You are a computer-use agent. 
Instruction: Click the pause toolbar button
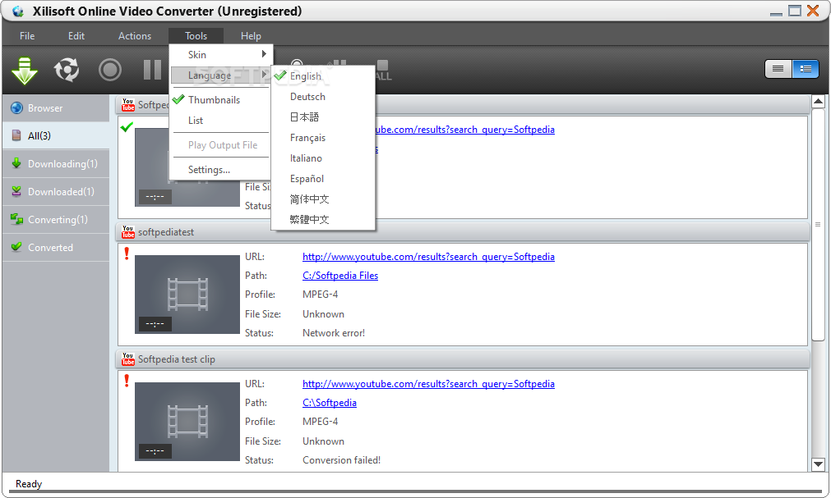point(152,70)
